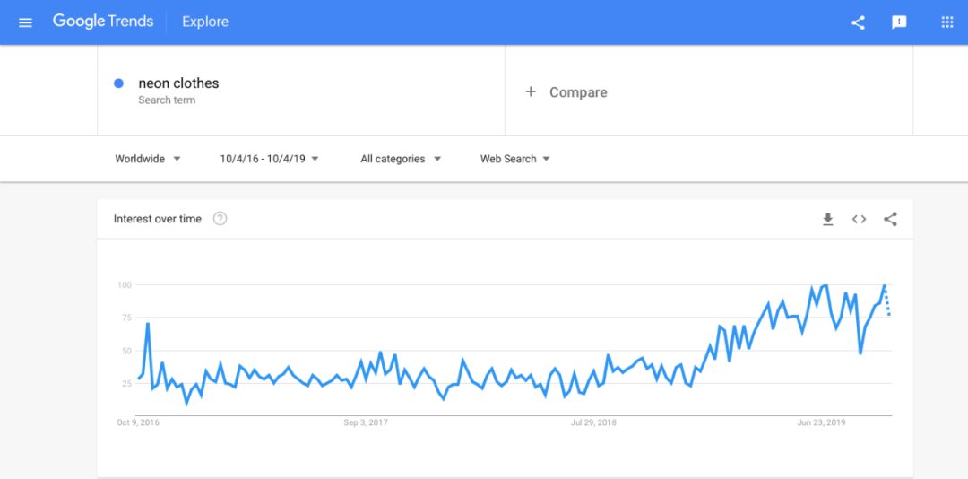The image size is (968, 479).
Task: Click the embed code icon
Action: (x=859, y=219)
